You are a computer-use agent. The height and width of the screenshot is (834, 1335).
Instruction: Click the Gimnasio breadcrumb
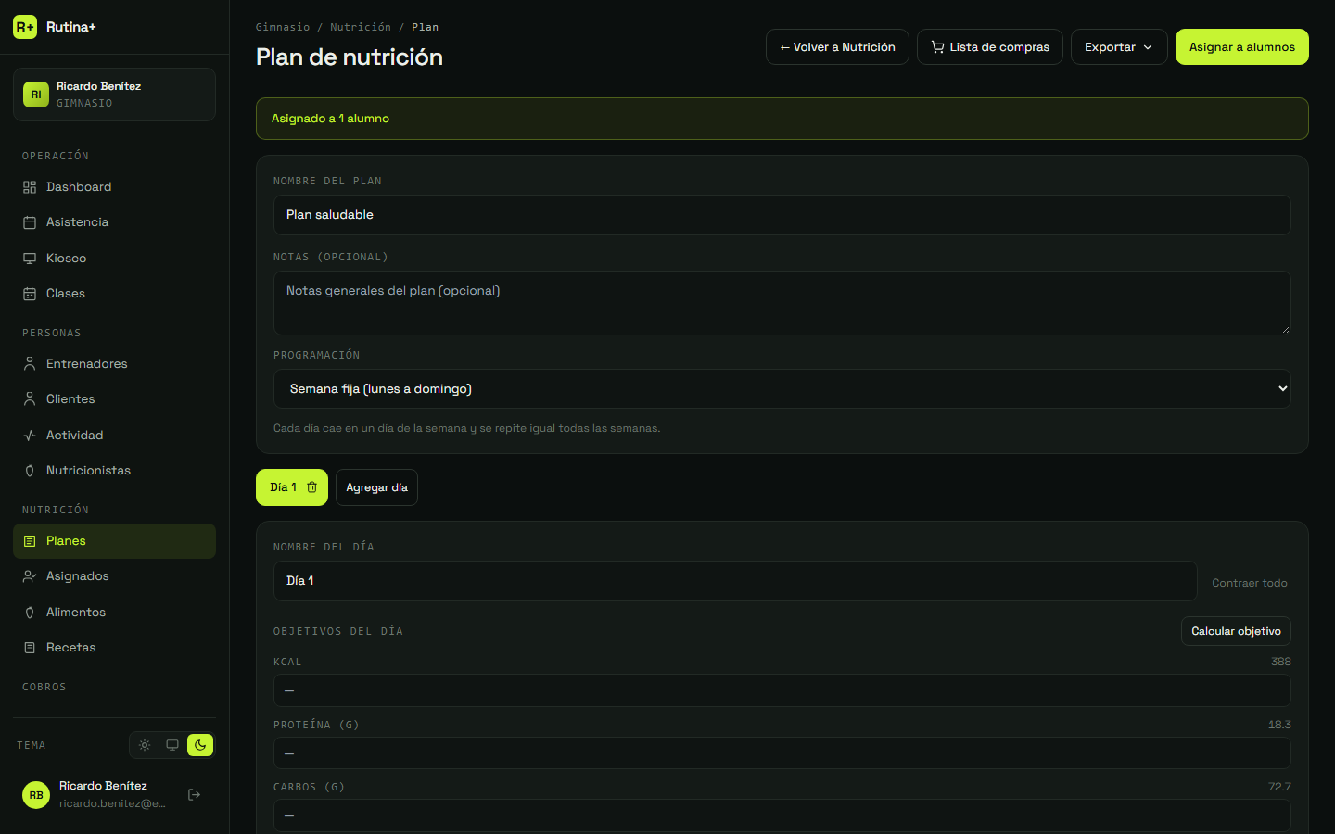pos(283,27)
